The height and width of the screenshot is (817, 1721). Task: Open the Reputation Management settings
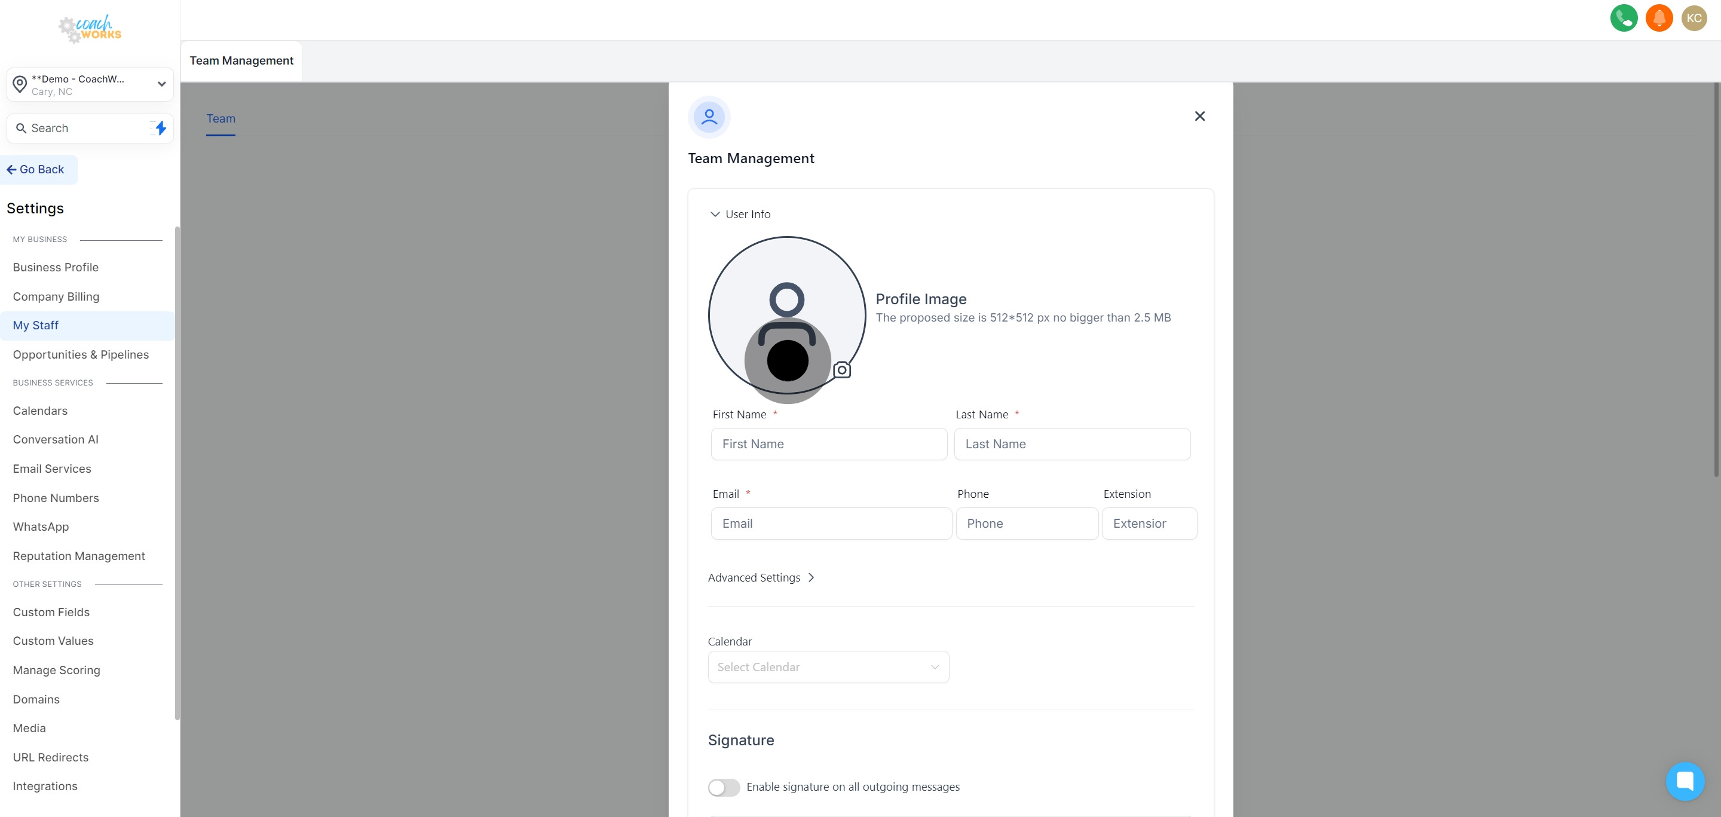(79, 556)
